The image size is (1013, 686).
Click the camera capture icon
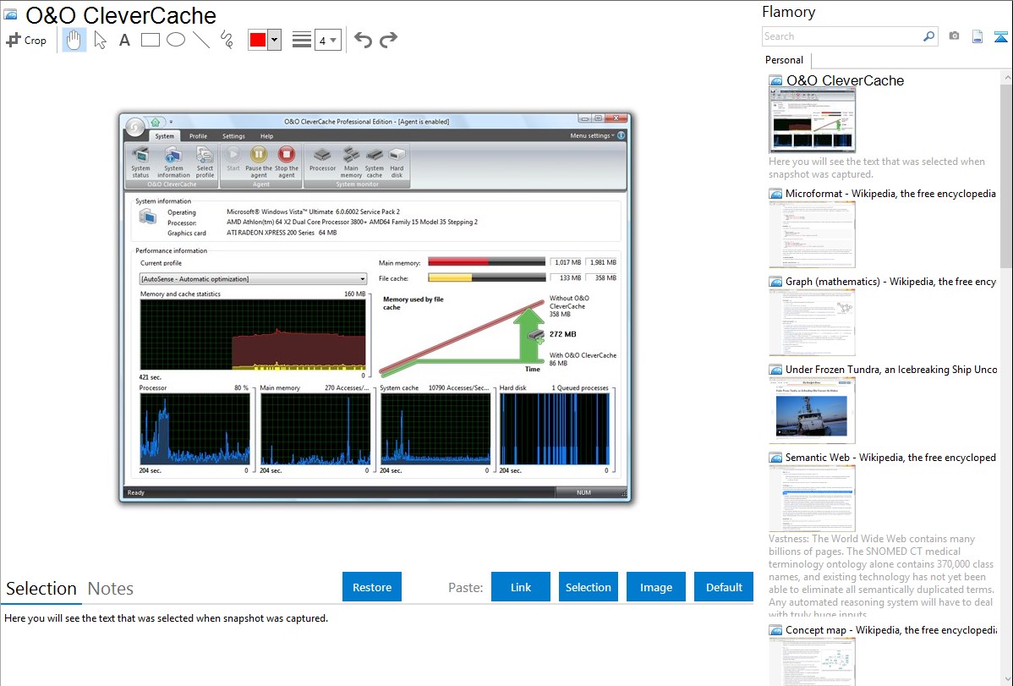coord(954,36)
